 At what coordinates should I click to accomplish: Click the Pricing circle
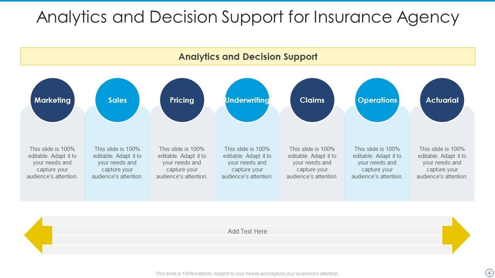click(x=182, y=100)
